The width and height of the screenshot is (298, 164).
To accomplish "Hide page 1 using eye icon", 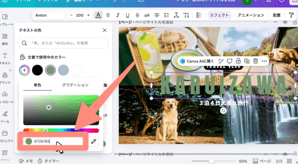I will coord(285,22).
